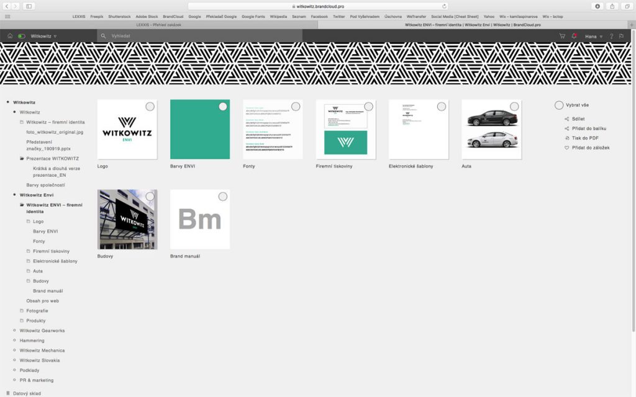Expand Witkowitz Gearworks in the tree
The width and height of the screenshot is (636, 397).
click(15, 331)
